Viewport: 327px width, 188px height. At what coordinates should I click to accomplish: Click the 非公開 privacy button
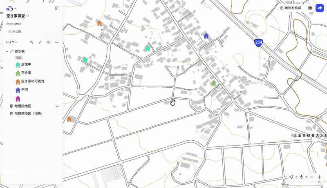pos(15,32)
